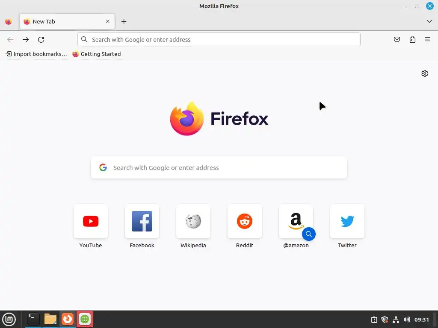The height and width of the screenshot is (328, 438).
Task: Click the blue search badge on Amazon tile
Action: [x=309, y=234]
